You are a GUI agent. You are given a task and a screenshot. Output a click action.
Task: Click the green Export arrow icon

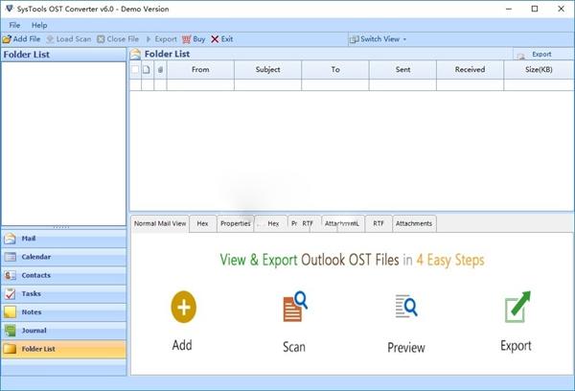click(517, 308)
